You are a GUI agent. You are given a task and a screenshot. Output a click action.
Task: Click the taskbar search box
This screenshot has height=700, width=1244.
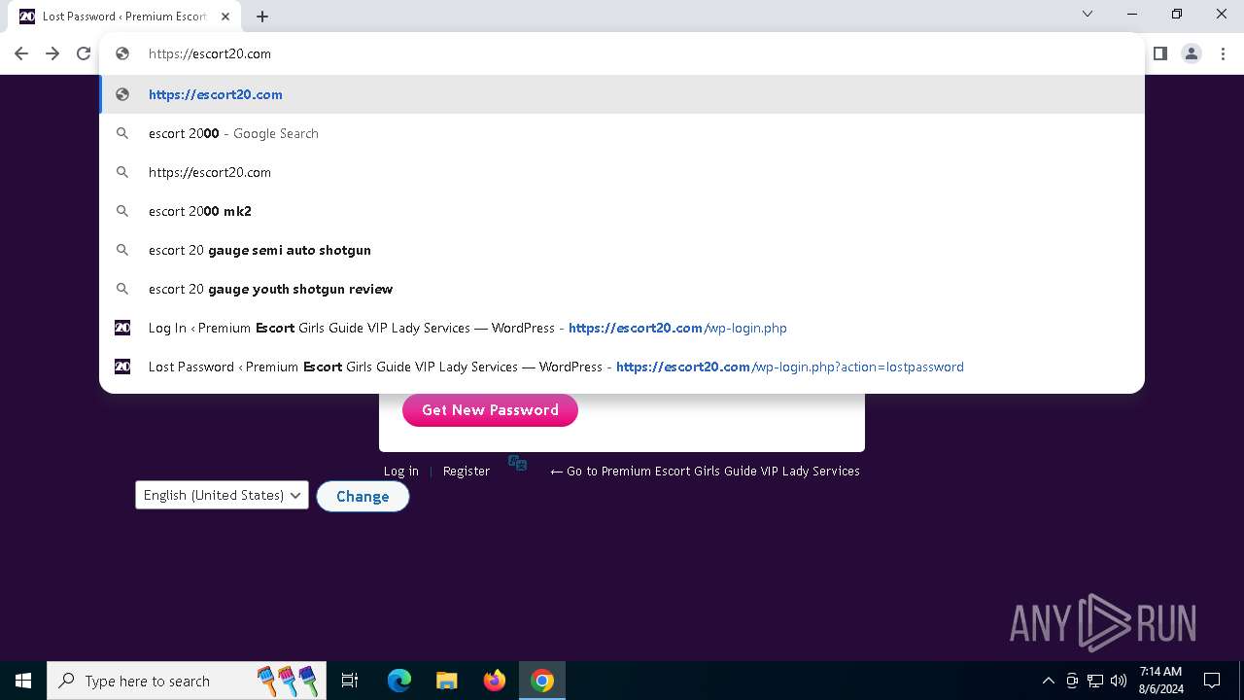click(x=188, y=681)
